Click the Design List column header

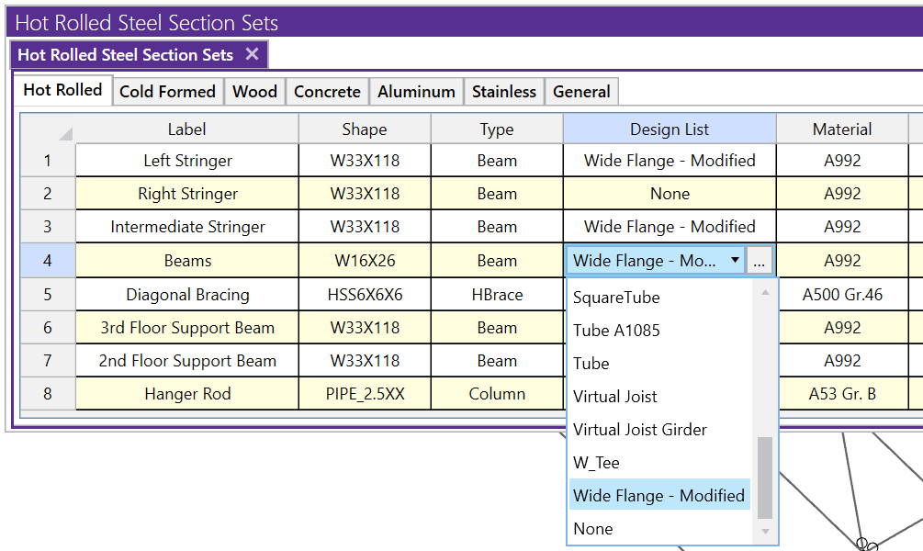669,129
